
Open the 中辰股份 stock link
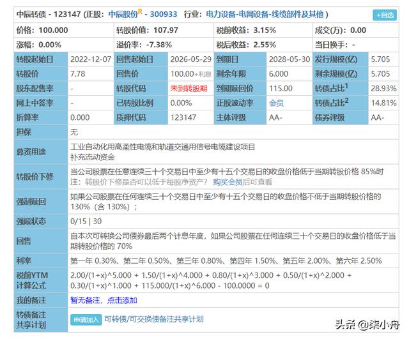click(123, 14)
